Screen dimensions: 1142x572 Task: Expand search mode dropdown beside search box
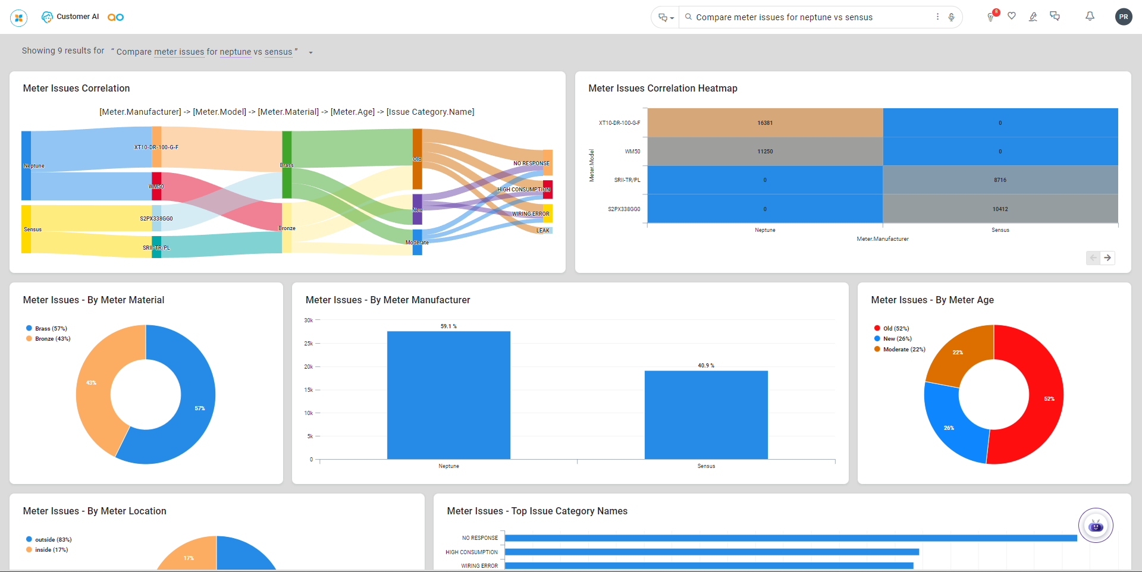tap(666, 18)
